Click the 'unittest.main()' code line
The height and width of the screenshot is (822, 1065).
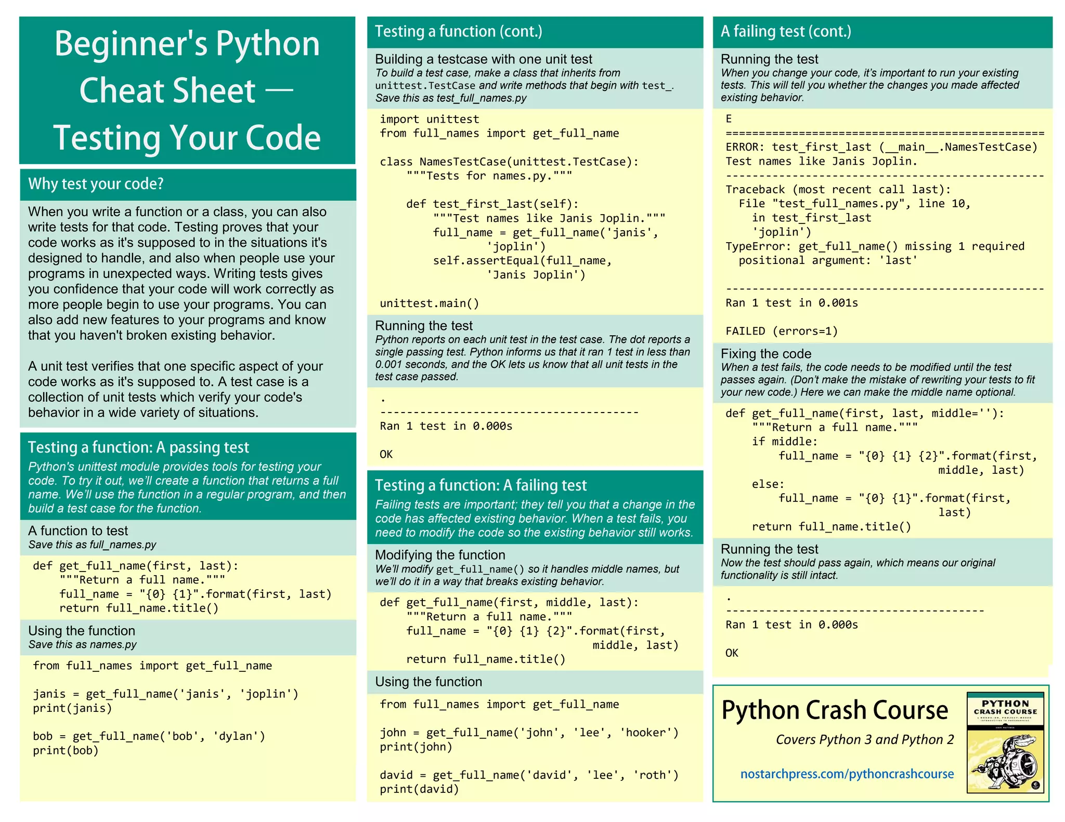[429, 303]
